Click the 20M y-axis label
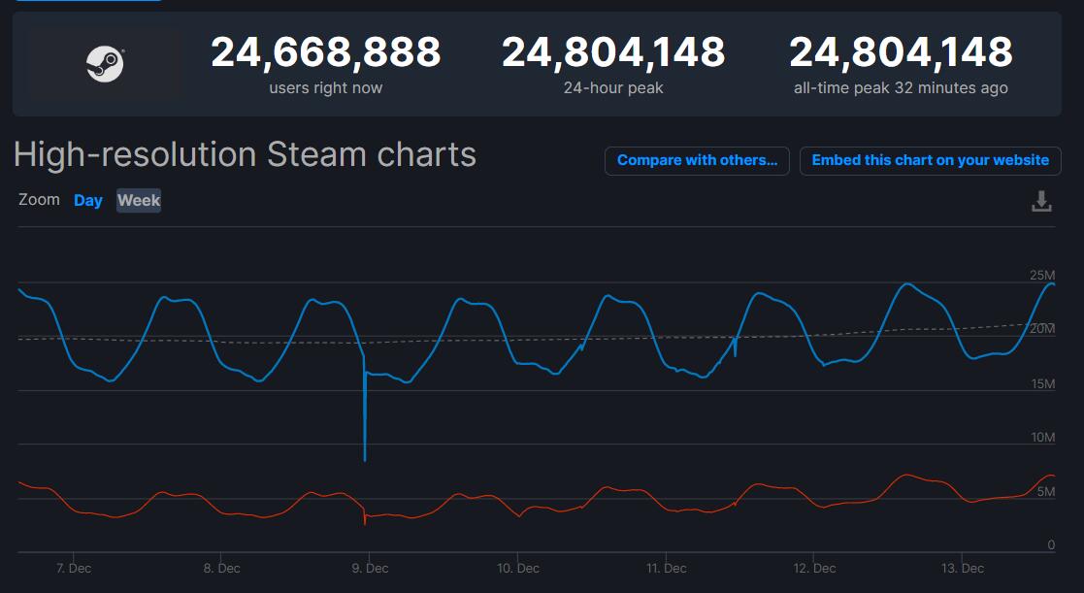This screenshot has width=1084, height=593. click(x=1042, y=329)
